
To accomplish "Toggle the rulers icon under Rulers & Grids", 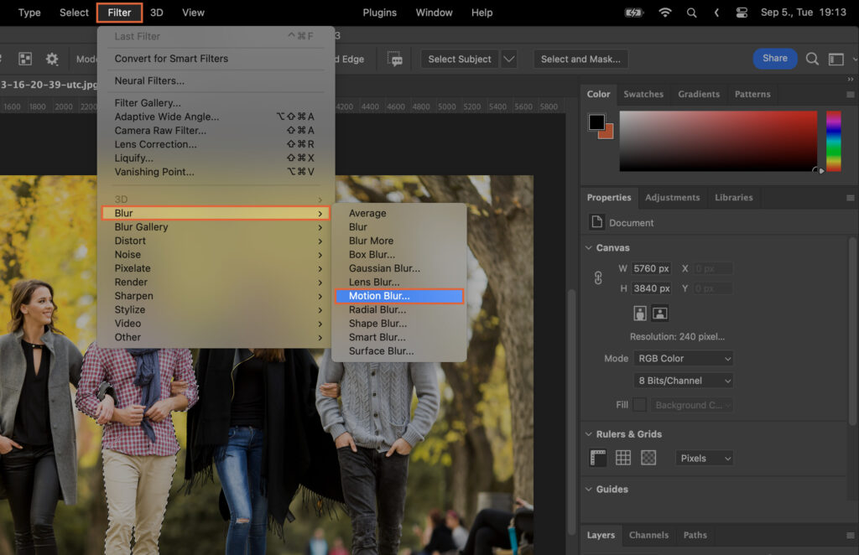I will (598, 458).
